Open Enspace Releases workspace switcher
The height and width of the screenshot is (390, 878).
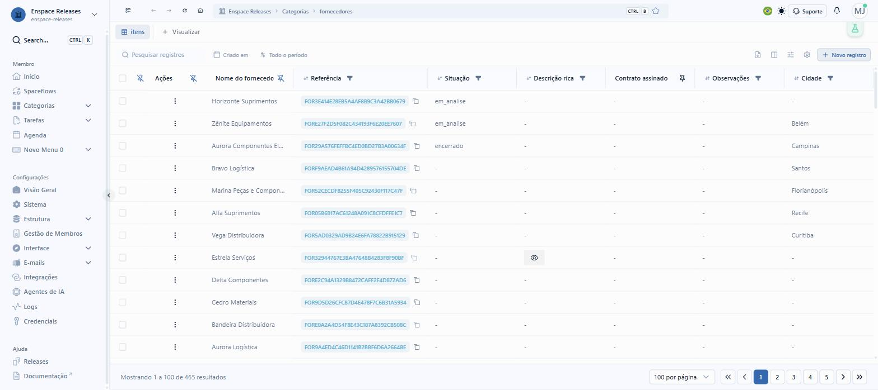[54, 15]
